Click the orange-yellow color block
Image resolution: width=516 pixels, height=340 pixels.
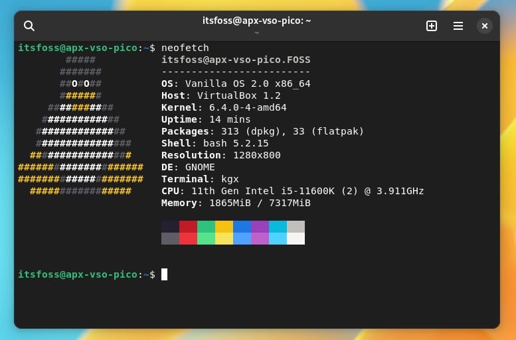coord(224,227)
